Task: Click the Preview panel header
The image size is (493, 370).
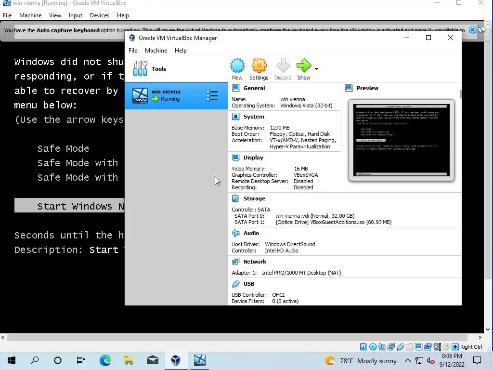Action: tap(367, 88)
